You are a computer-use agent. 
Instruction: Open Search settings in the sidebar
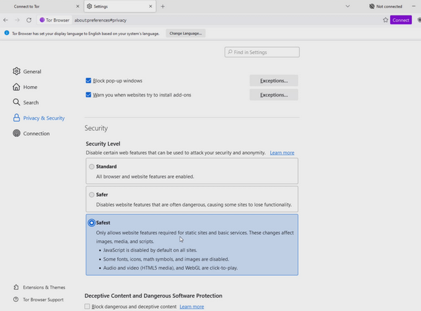[30, 102]
